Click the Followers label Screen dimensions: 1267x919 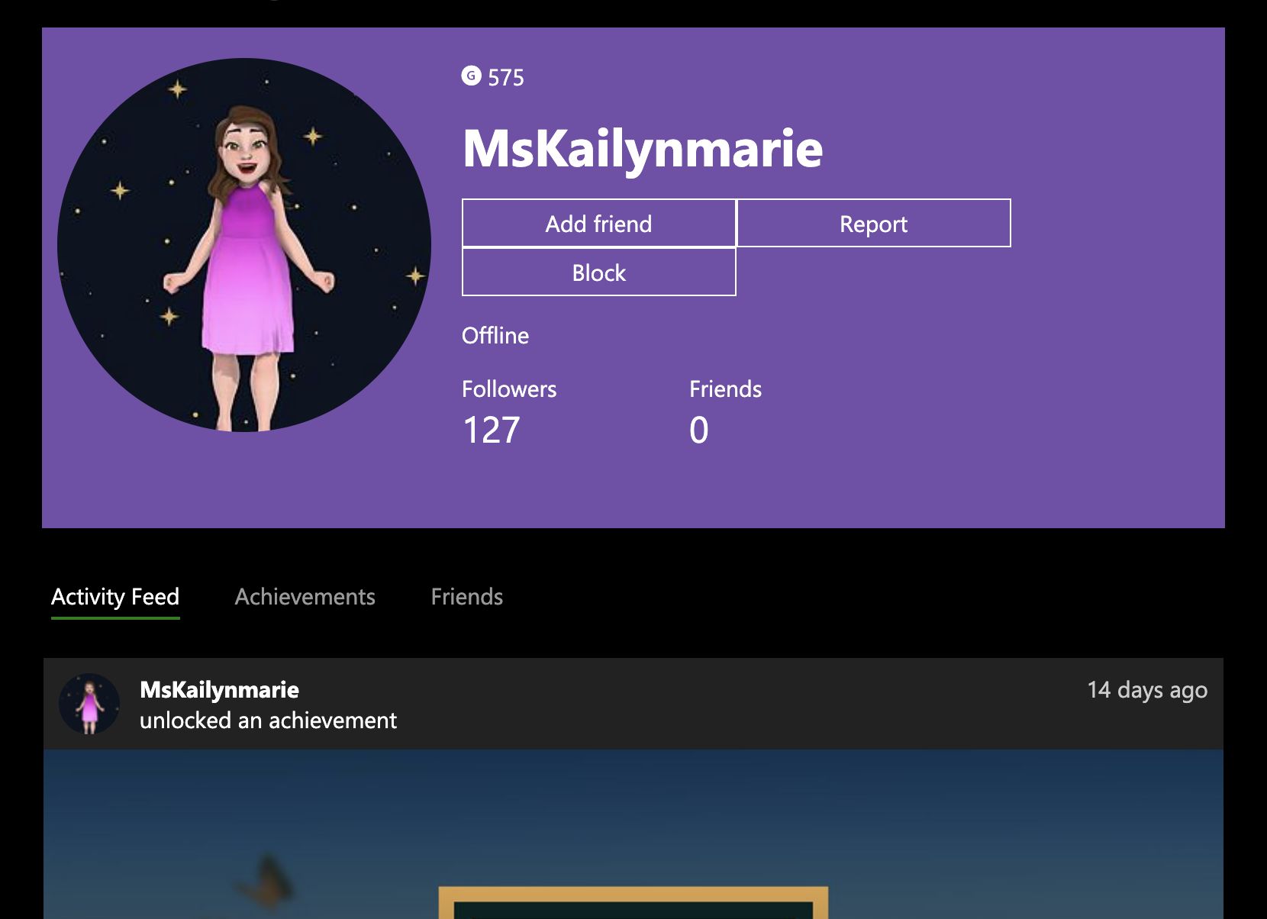pyautogui.click(x=509, y=389)
